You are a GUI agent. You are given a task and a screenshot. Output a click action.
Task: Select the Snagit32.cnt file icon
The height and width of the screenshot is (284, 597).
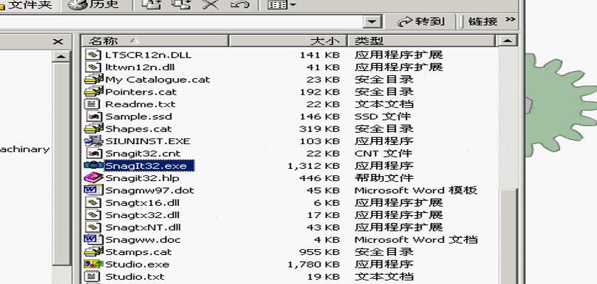point(94,153)
